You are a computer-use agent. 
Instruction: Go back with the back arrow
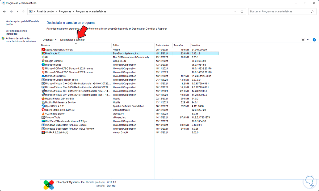click(5, 12)
